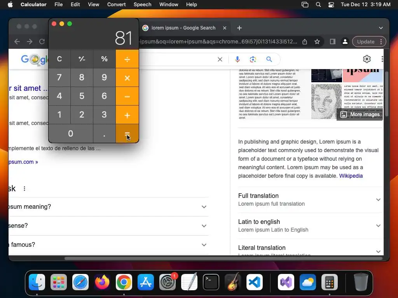Screen dimensions: 398x298
Task: Open Chrome tab search dropdown arrow
Action: 381,28
